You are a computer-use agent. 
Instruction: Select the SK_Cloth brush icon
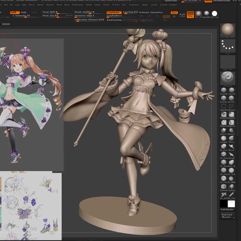point(224,154)
